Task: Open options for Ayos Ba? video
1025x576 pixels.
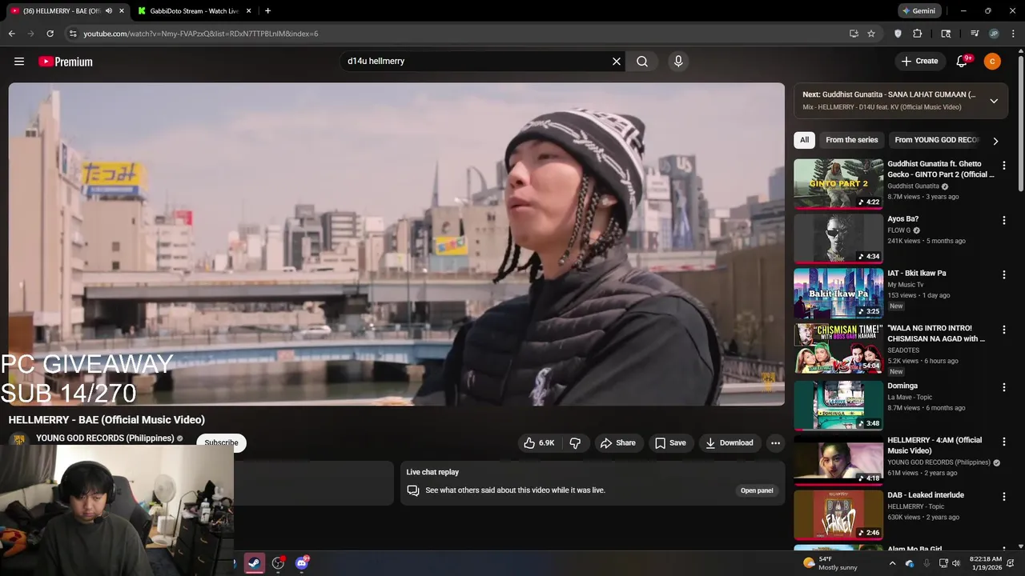Action: click(x=1003, y=220)
